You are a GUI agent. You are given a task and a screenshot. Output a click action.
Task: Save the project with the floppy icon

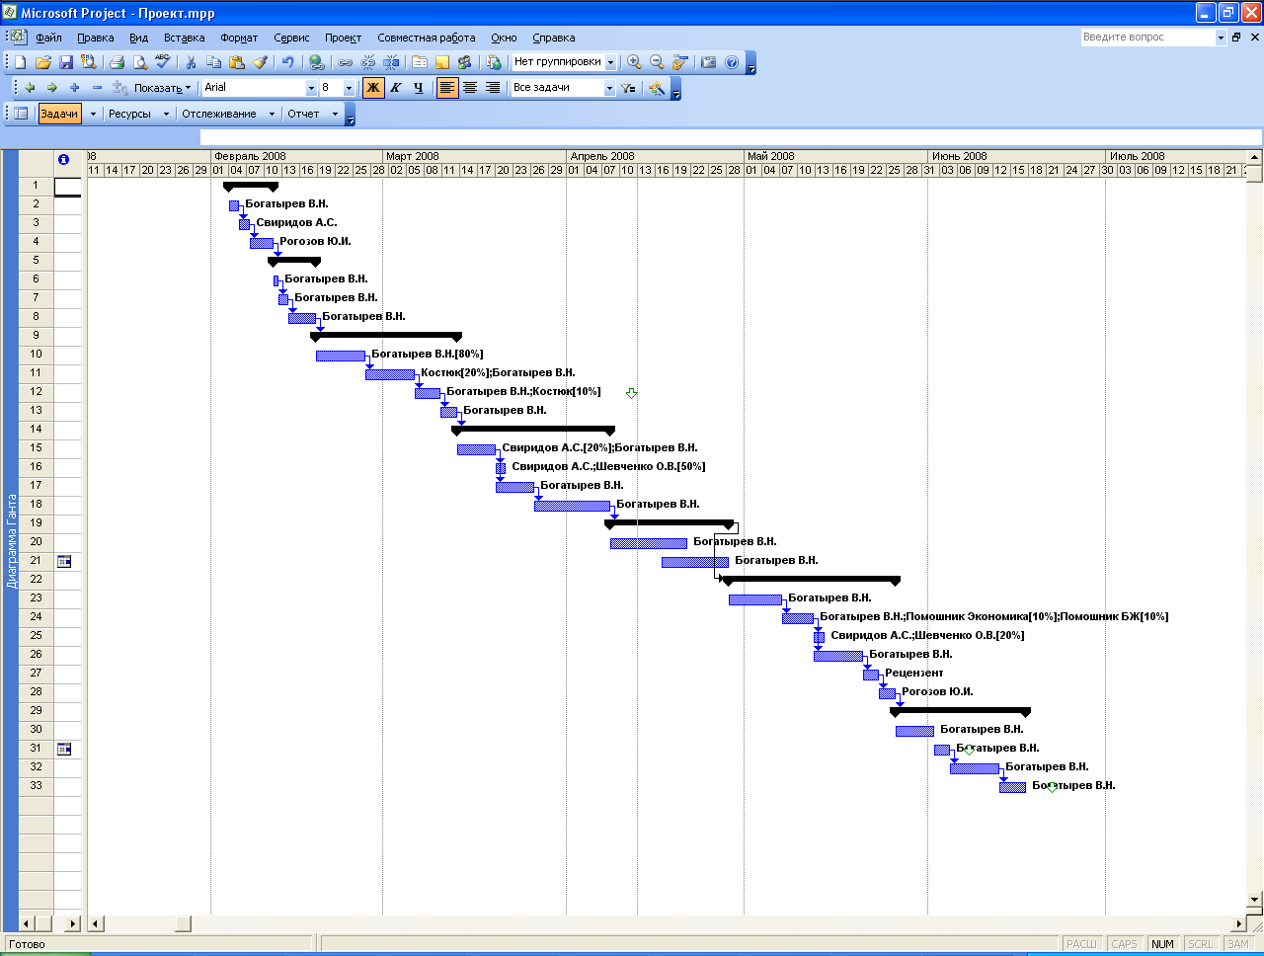click(66, 62)
